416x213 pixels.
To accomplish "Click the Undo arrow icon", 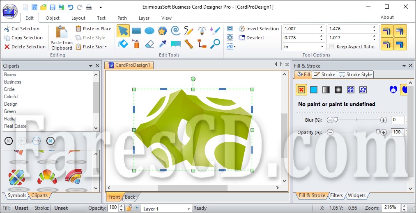I will 71,7.
